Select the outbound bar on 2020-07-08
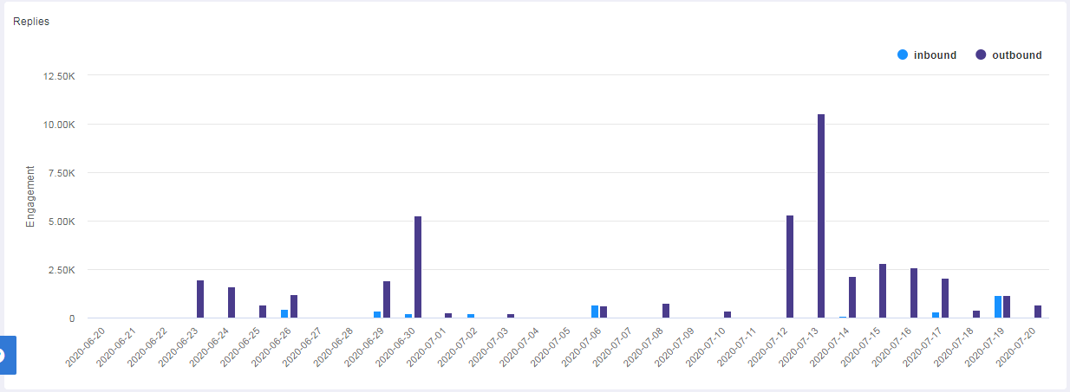The image size is (1070, 392). coord(666,311)
